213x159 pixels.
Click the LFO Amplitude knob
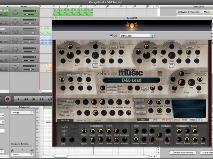(x=159, y=102)
